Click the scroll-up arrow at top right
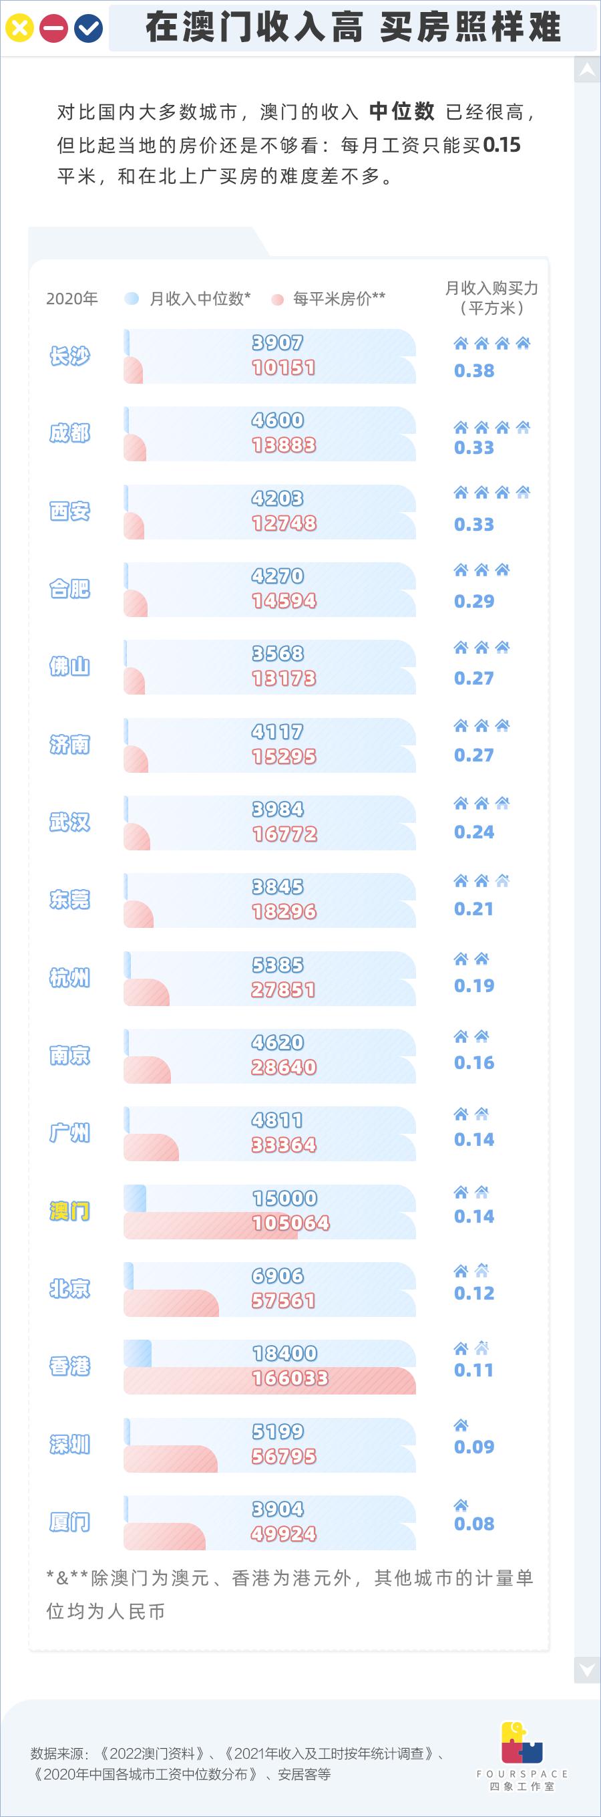This screenshot has width=601, height=1817. coord(587,70)
